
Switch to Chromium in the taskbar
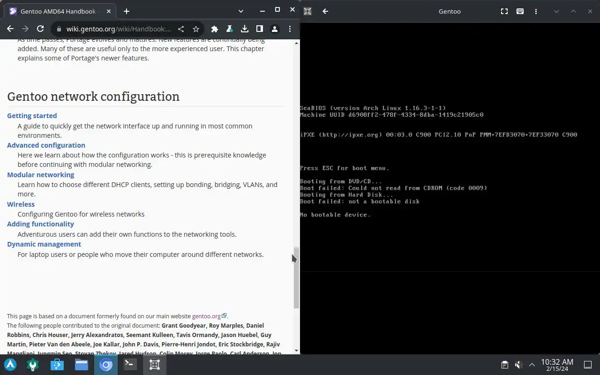tap(106, 365)
